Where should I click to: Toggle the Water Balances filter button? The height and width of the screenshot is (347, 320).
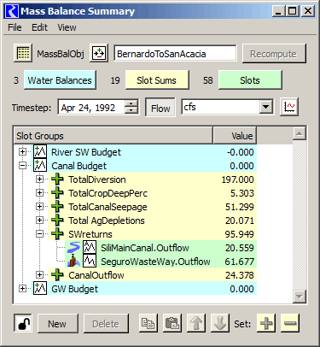tap(60, 80)
